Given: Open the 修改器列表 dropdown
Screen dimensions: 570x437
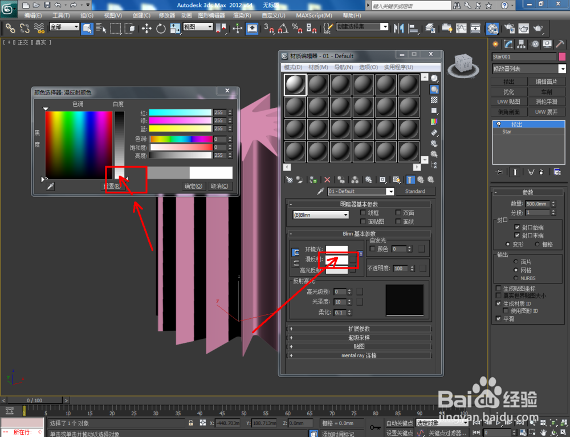Looking at the screenshot, I should tap(529, 68).
